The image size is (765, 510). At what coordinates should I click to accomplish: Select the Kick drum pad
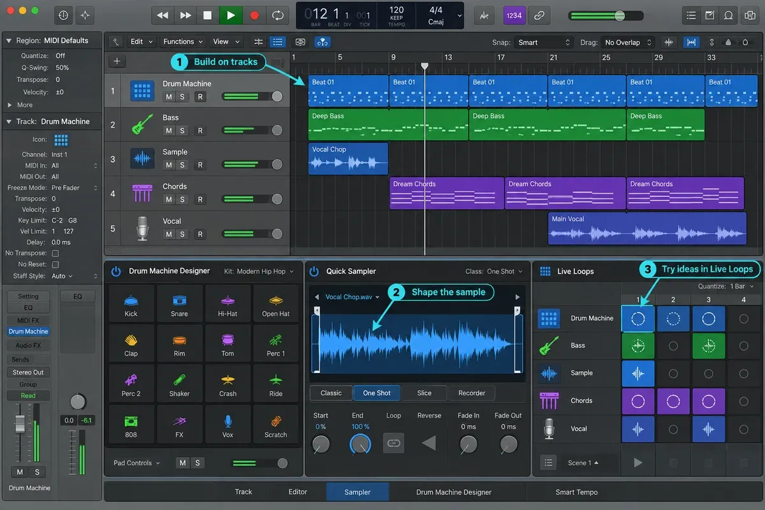pos(131,303)
